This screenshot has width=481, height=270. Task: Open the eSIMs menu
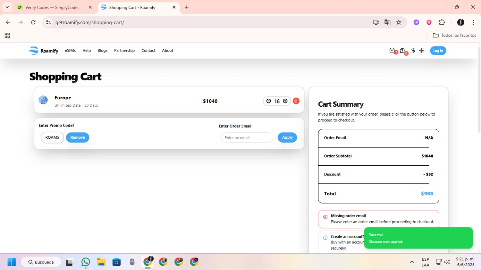(70, 51)
